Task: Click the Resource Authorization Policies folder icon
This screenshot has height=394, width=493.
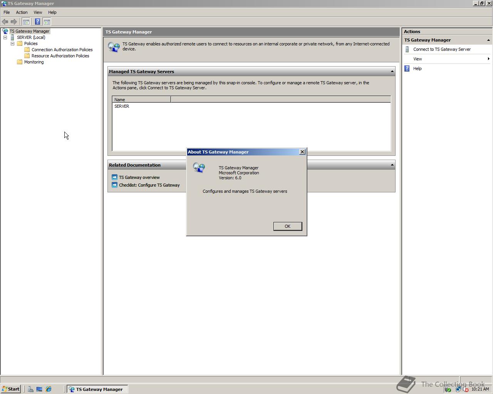Action: (x=27, y=56)
